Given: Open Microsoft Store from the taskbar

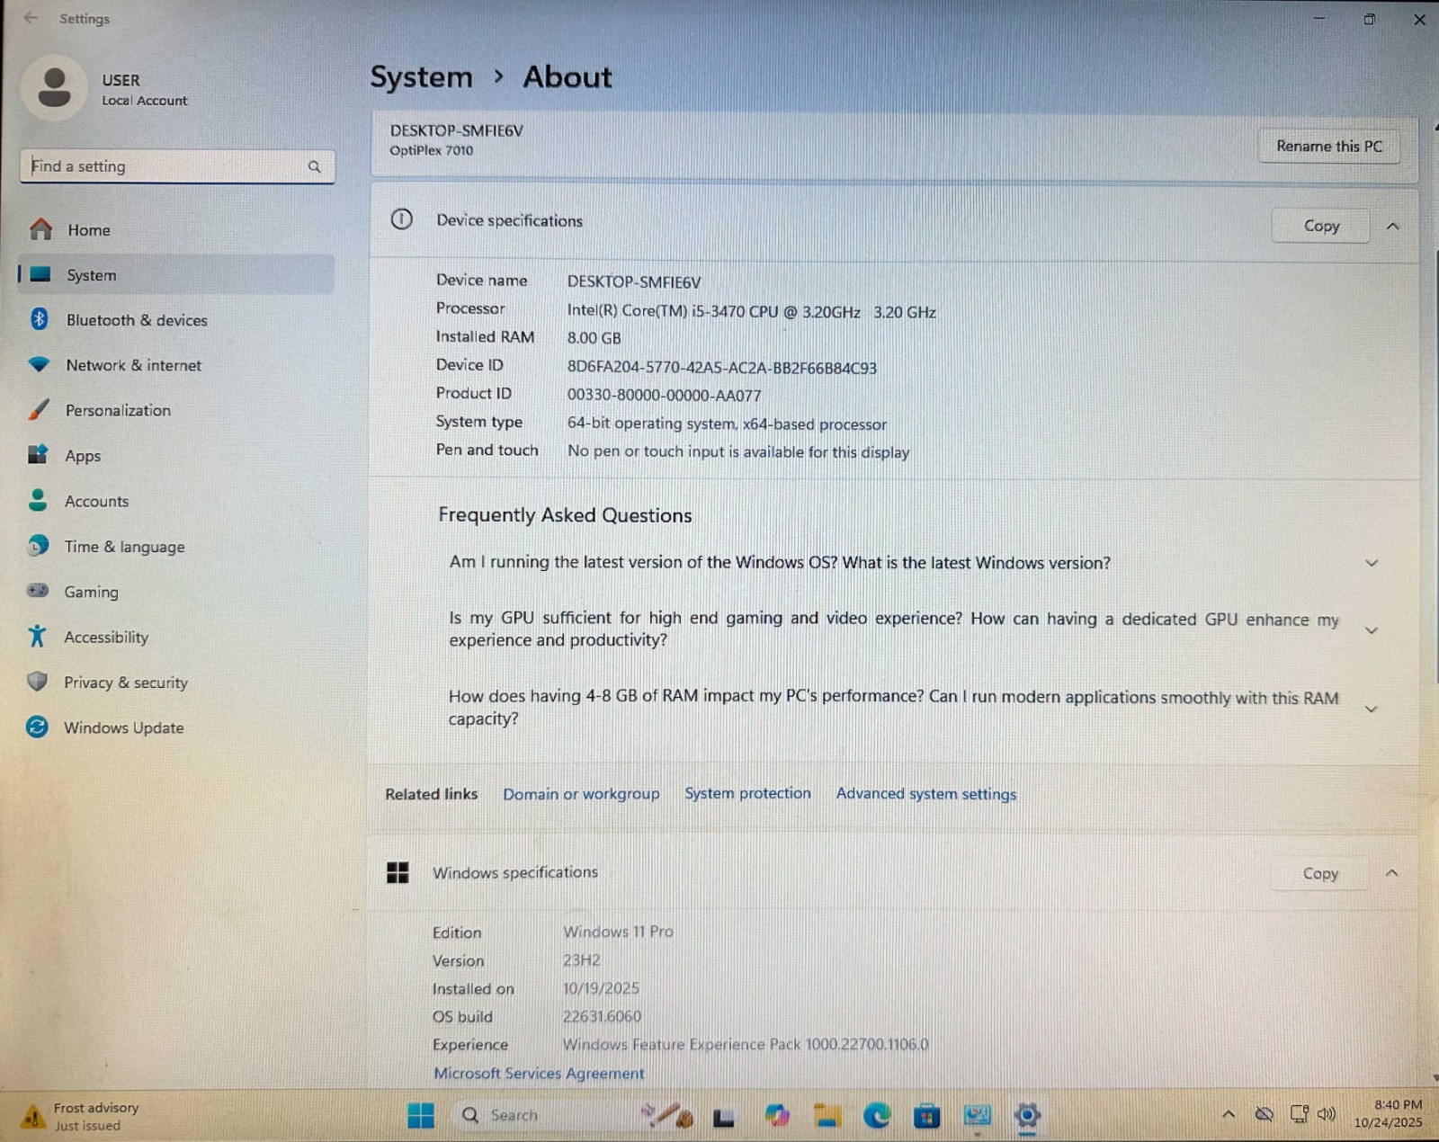Looking at the screenshot, I should 926,1116.
